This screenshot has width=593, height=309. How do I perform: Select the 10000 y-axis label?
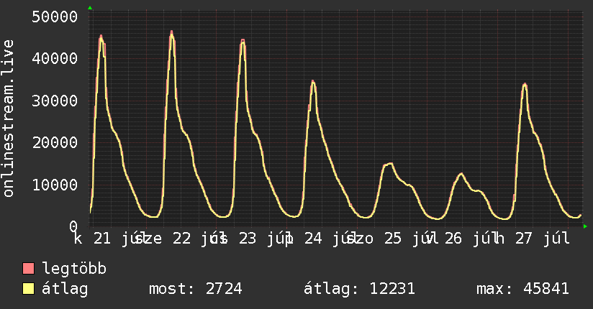(x=55, y=185)
